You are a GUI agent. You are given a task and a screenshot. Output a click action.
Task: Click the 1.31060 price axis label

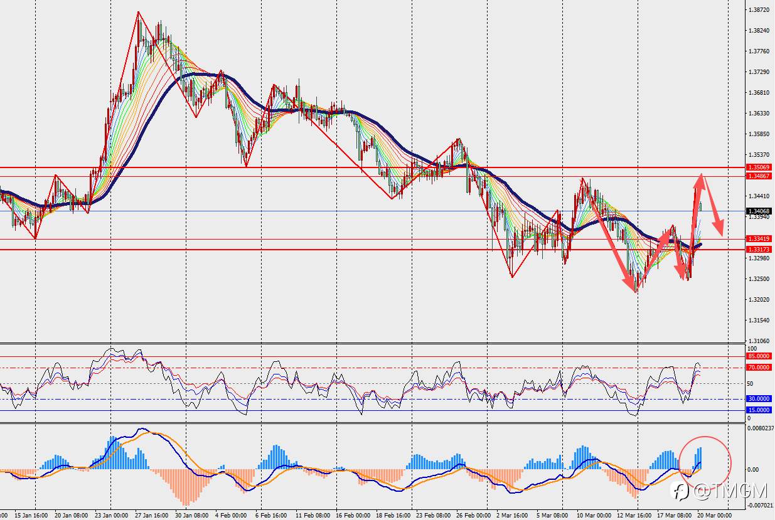click(x=759, y=341)
